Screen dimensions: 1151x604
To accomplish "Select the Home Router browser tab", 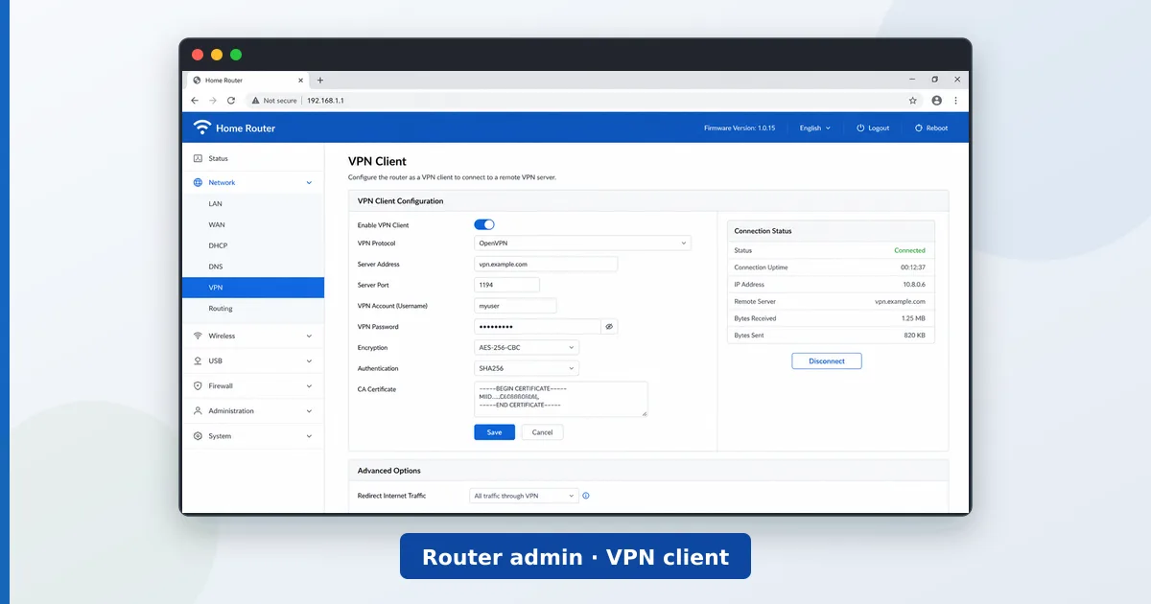I will (x=247, y=81).
